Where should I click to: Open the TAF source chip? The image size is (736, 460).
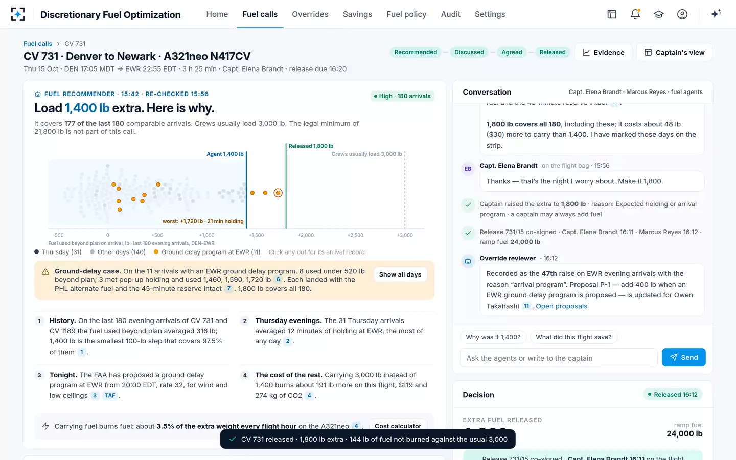click(x=110, y=396)
